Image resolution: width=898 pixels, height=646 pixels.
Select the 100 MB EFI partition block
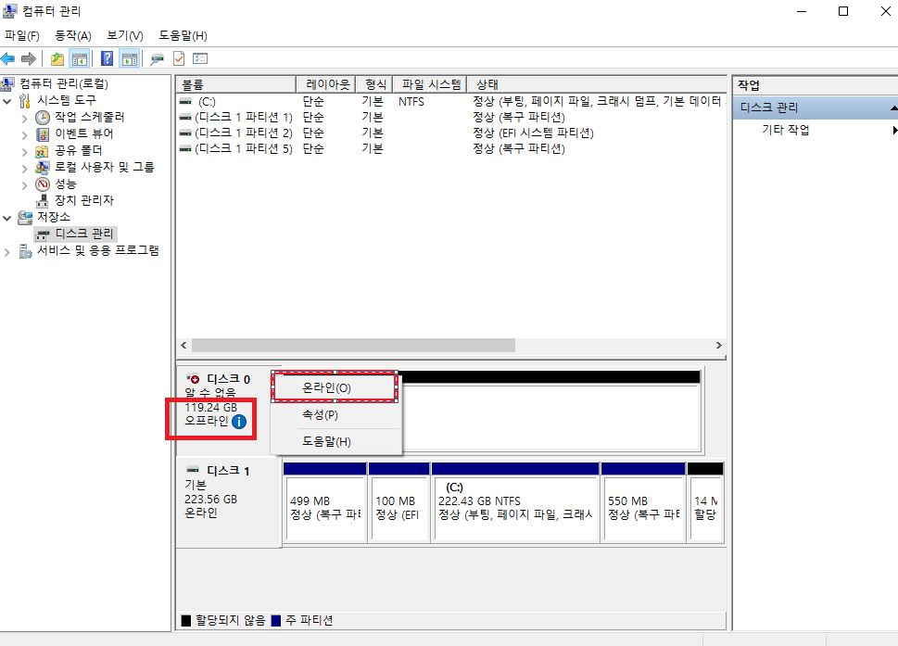pyautogui.click(x=399, y=501)
